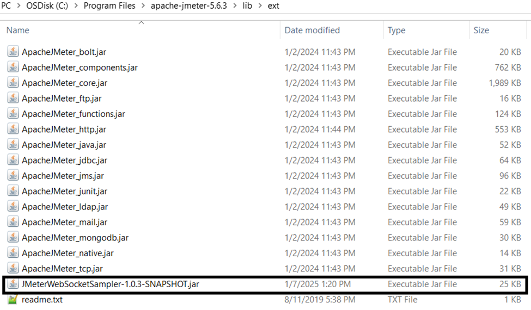Select the ApacheJMeter_tcp.jar file name
Screen dimensions: 531x310
62,269
